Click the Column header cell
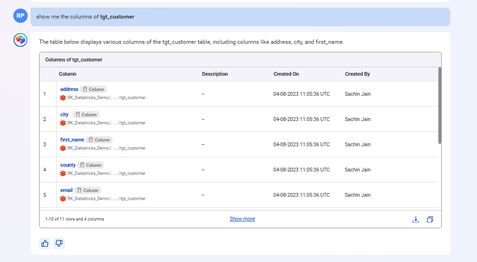 pos(68,74)
